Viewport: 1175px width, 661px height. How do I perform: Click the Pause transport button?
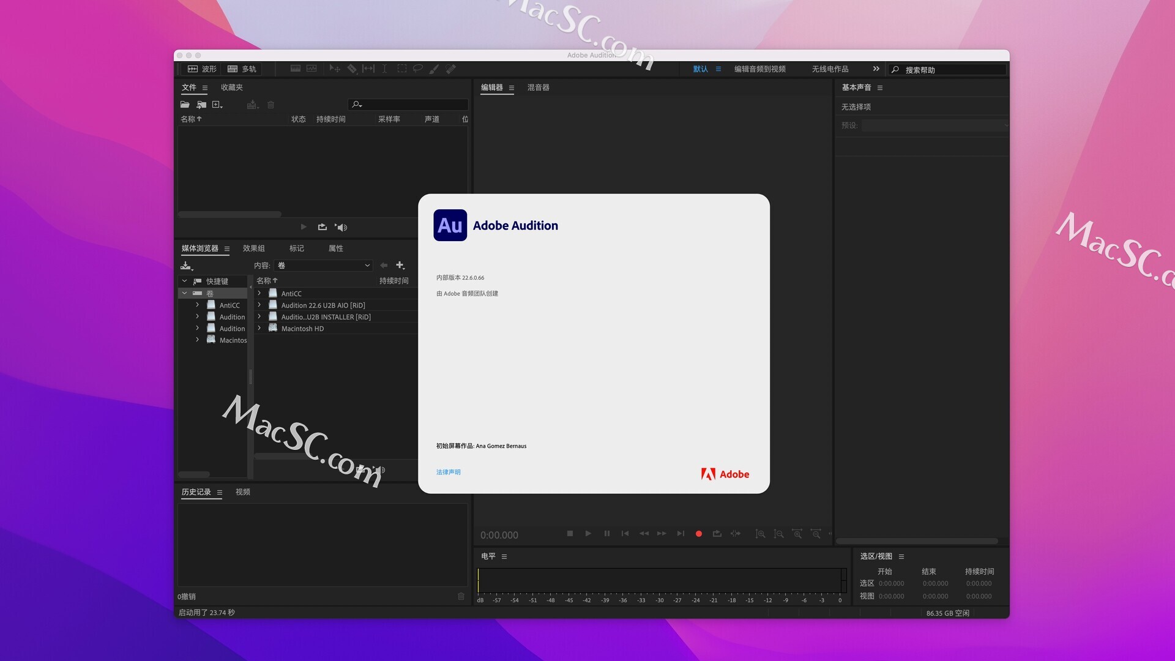coord(607,534)
